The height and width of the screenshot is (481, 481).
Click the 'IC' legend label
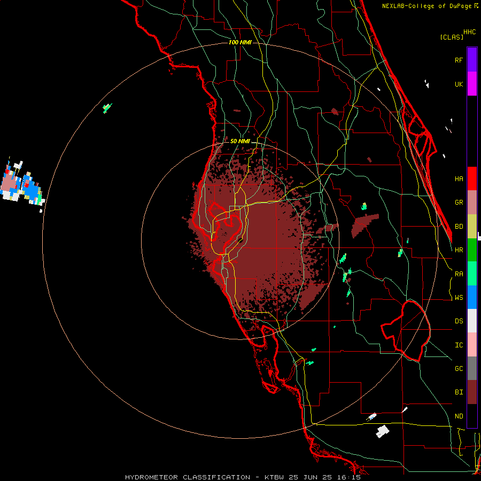click(459, 345)
